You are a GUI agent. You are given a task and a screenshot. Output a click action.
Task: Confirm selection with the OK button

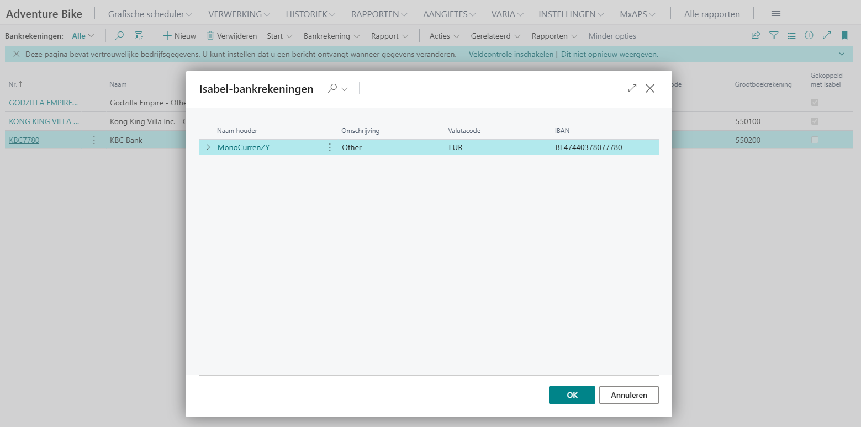(x=572, y=395)
